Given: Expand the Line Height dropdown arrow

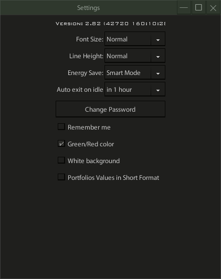Looking at the screenshot, I should point(158,56).
